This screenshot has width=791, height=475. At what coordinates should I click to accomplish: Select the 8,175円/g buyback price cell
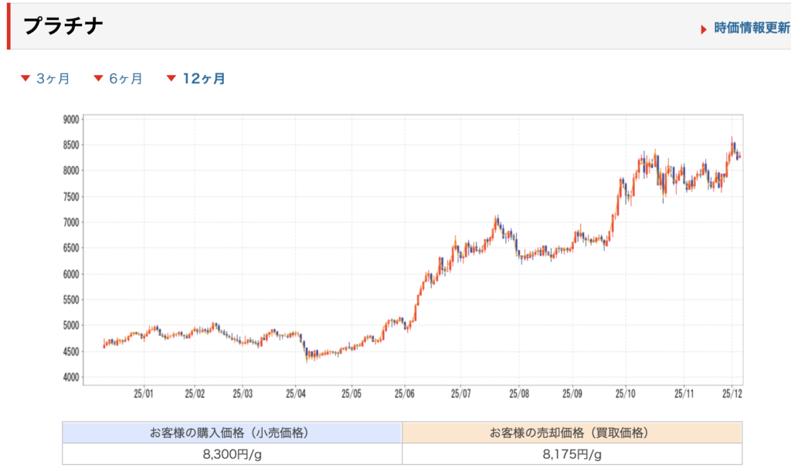pyautogui.click(x=572, y=454)
